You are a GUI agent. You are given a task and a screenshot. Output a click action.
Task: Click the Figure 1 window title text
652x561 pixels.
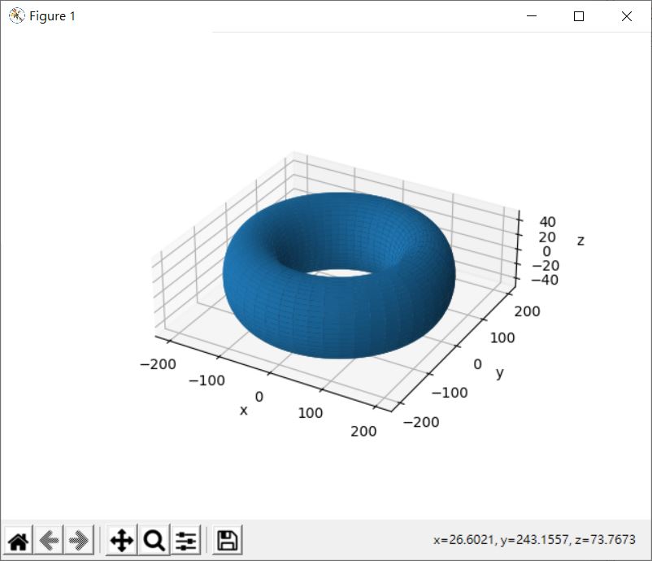53,16
